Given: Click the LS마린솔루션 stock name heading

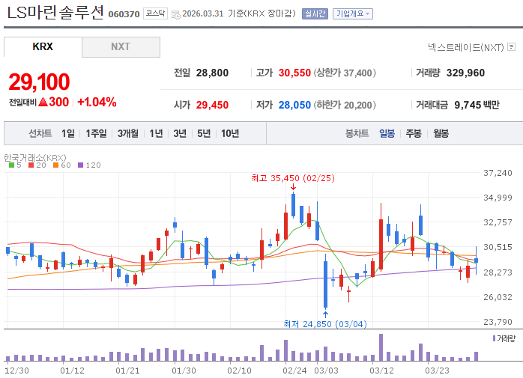Looking at the screenshot, I should tap(55, 13).
